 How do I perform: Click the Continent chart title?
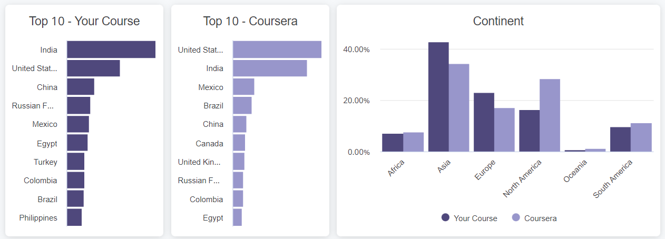point(498,21)
